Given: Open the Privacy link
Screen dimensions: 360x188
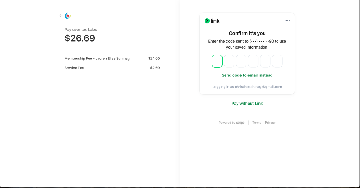Looking at the screenshot, I should [270, 123].
